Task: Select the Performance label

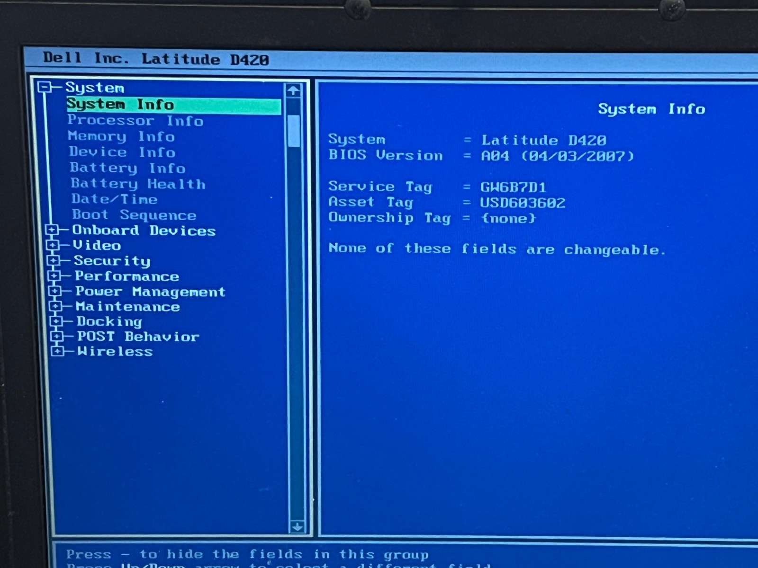Action: 127,276
